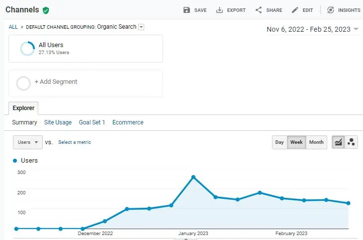The height and width of the screenshot is (240, 363).
Task: Click the green verified shield icon
Action: click(46, 10)
